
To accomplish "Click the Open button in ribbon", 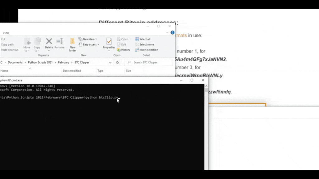I will [124, 39].
